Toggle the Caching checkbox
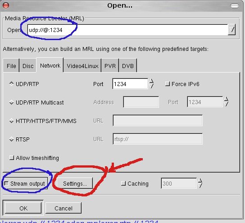This screenshot has width=245, height=223. (x=123, y=183)
